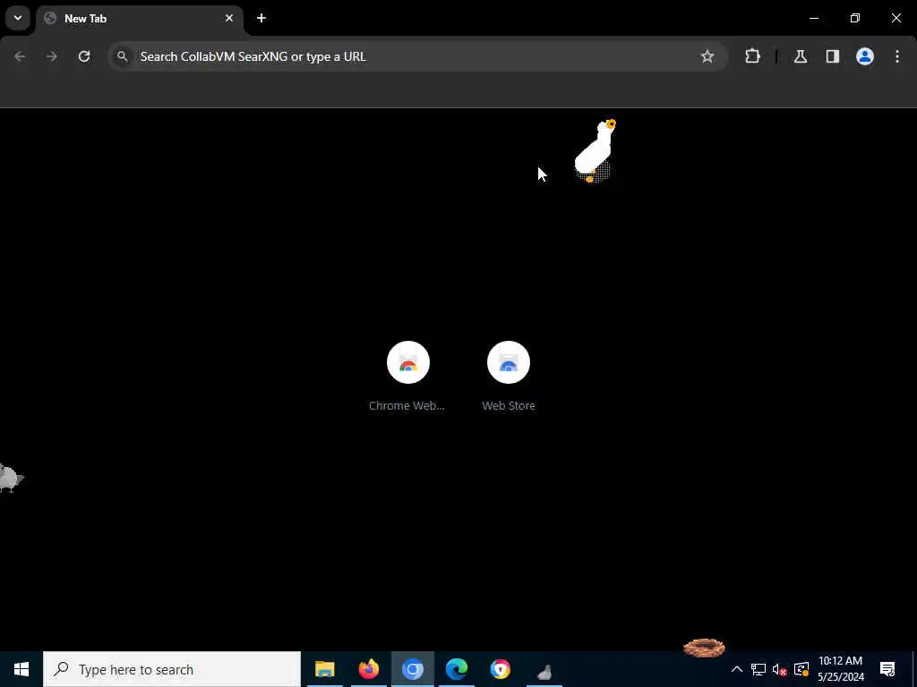Reload the current page
This screenshot has height=687, width=917.
(x=84, y=56)
